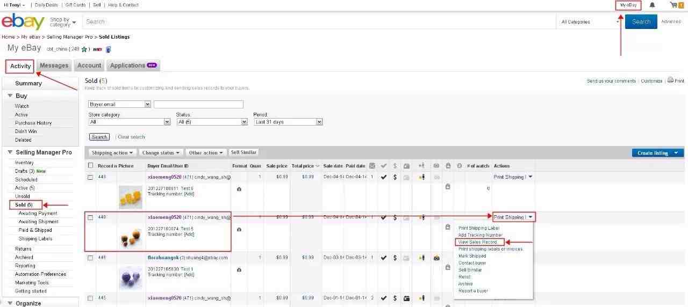688x307 pixels.
Task: Click the Sell Similar toolbar button
Action: [x=244, y=152]
